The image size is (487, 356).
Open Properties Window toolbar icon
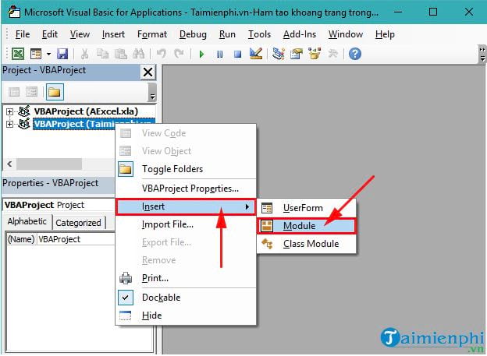coord(297,54)
